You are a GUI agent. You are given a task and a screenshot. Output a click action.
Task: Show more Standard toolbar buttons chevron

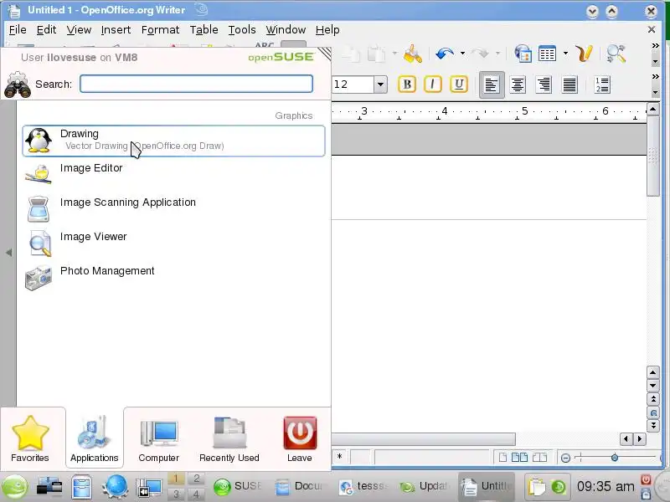pos(655,46)
